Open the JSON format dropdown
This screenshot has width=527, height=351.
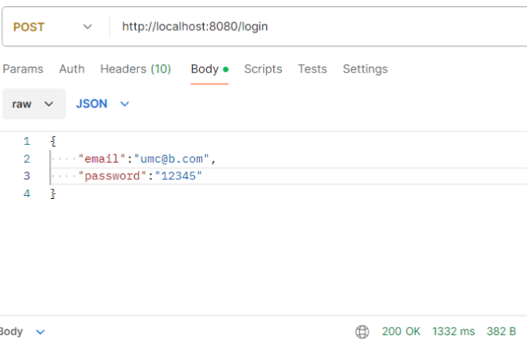tap(101, 104)
